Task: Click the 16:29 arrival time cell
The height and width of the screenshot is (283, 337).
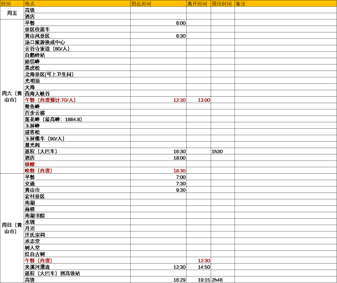Action: click(x=159, y=280)
